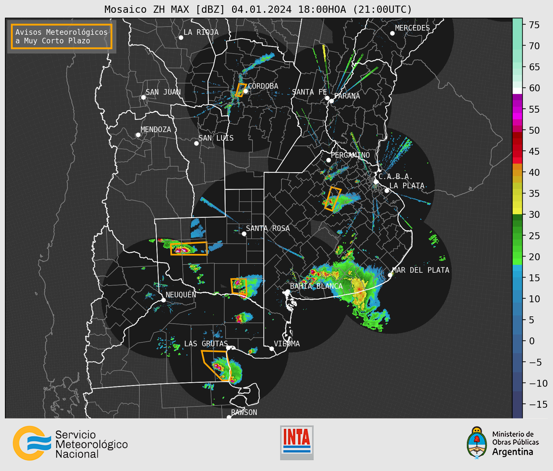
Task: Click the Avisos Meteorológicos a Muy Corto Plazo legend box
Action: [x=62, y=36]
